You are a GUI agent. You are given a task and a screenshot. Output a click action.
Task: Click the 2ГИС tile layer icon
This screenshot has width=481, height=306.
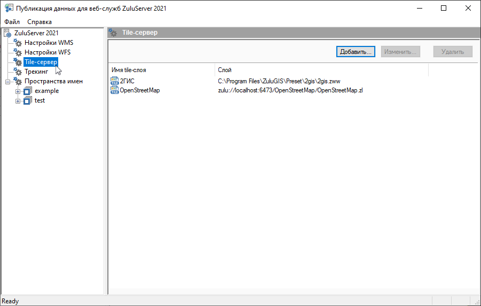(115, 81)
